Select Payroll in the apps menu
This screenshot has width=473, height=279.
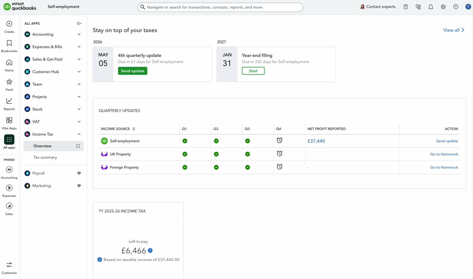click(x=38, y=173)
